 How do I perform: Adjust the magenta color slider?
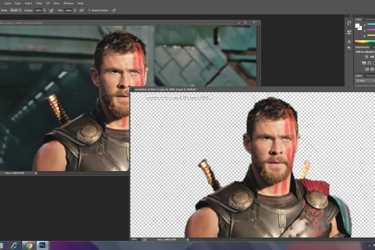(x=371, y=30)
